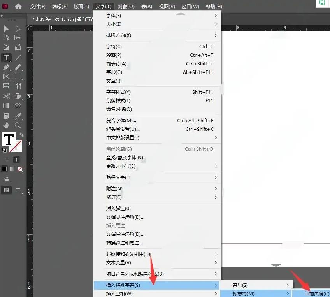Image resolution: width=330 pixels, height=297 pixels.
Task: Pick the Hand tool
Action: (x=6, y=125)
